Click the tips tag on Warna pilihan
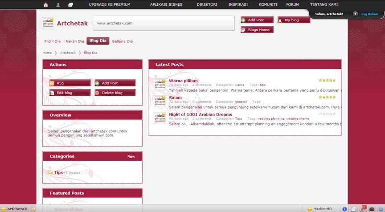The width and height of the screenshot is (385, 212). coord(262,85)
